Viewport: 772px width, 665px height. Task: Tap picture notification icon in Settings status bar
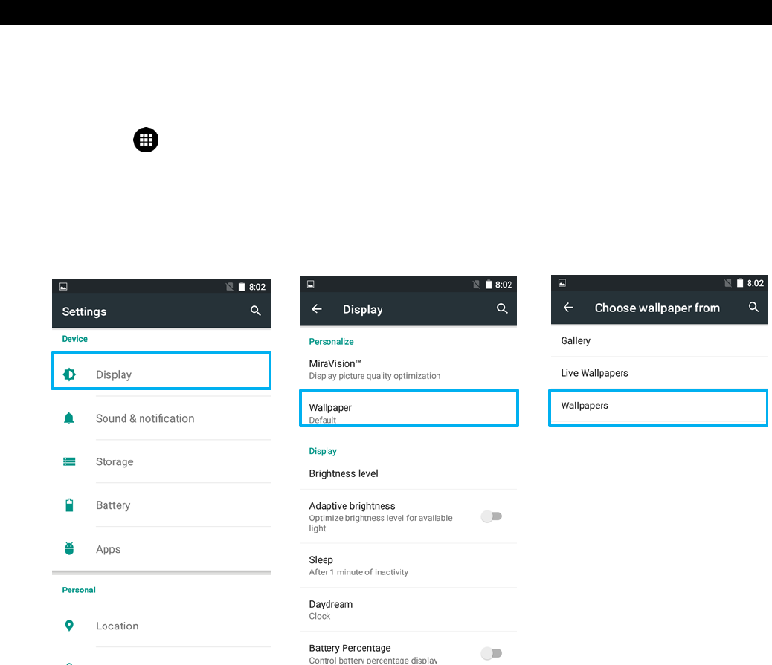(63, 286)
